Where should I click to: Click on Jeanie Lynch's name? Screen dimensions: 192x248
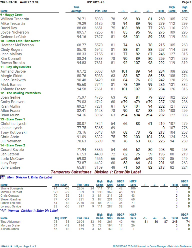tap(11, 128)
